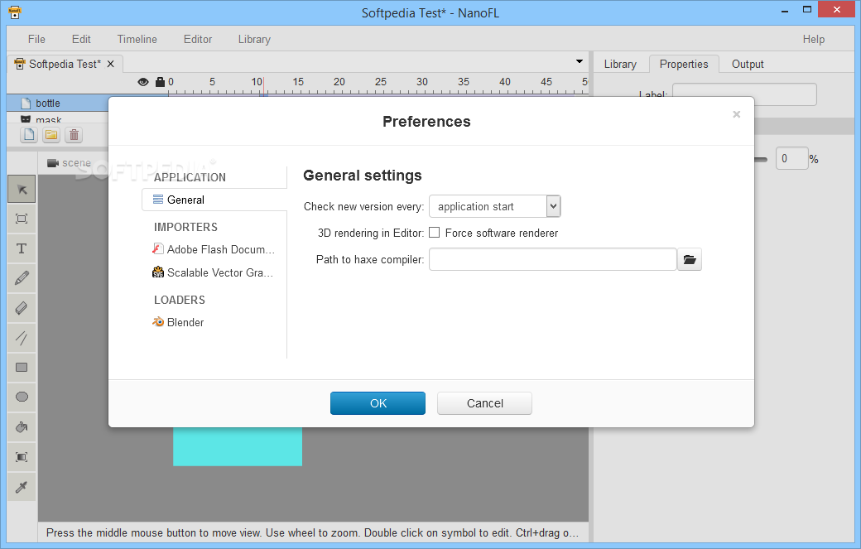Click the scene camera icon
This screenshot has height=549, width=861.
point(53,163)
